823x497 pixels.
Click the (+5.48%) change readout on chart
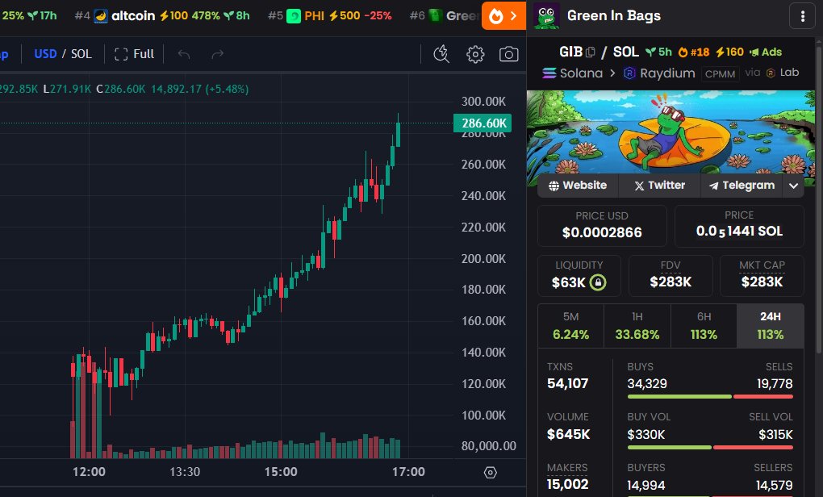(x=227, y=90)
